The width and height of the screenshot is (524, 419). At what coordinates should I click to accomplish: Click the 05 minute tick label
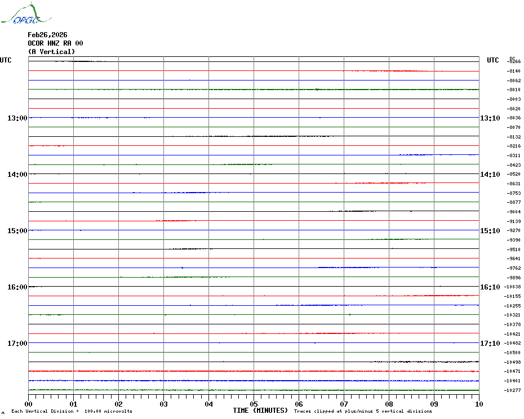[254, 404]
